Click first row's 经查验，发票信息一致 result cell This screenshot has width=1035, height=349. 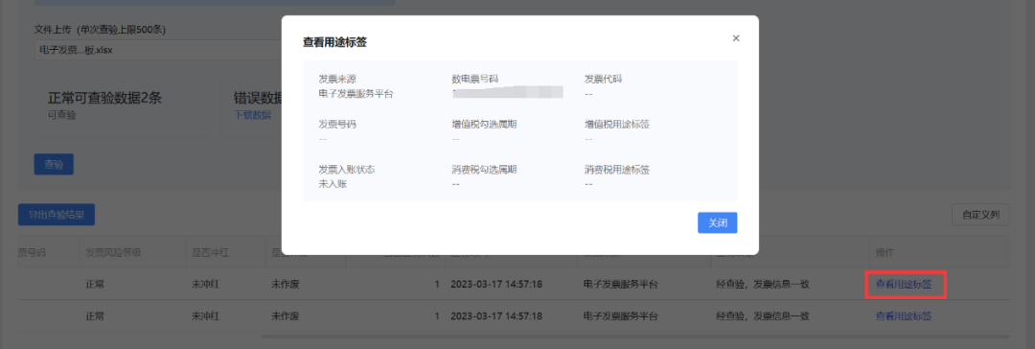pos(763,284)
